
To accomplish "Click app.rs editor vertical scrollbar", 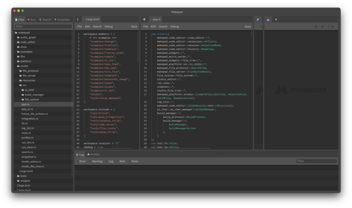I will pyautogui.click(x=252, y=34).
